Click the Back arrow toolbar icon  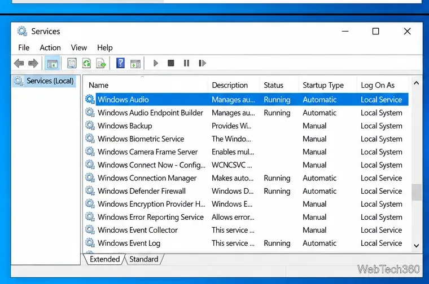pos(19,63)
